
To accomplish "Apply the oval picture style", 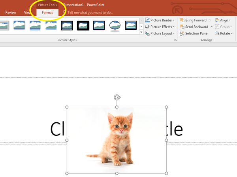I will pos(115,25).
